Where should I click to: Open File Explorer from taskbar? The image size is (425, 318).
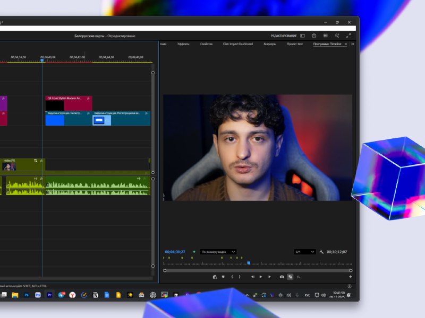(15, 295)
